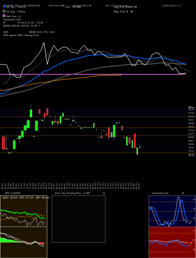Click the 801.52 price axis label
The width and height of the screenshot is (196, 258).
coord(192,144)
